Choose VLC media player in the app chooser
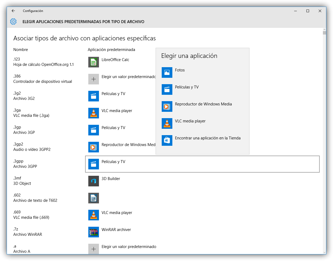333x261 pixels. 190,121
